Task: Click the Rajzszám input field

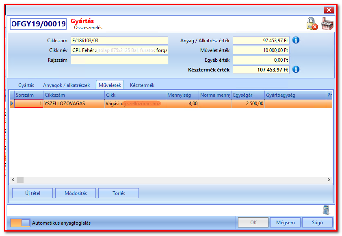Action: point(119,60)
